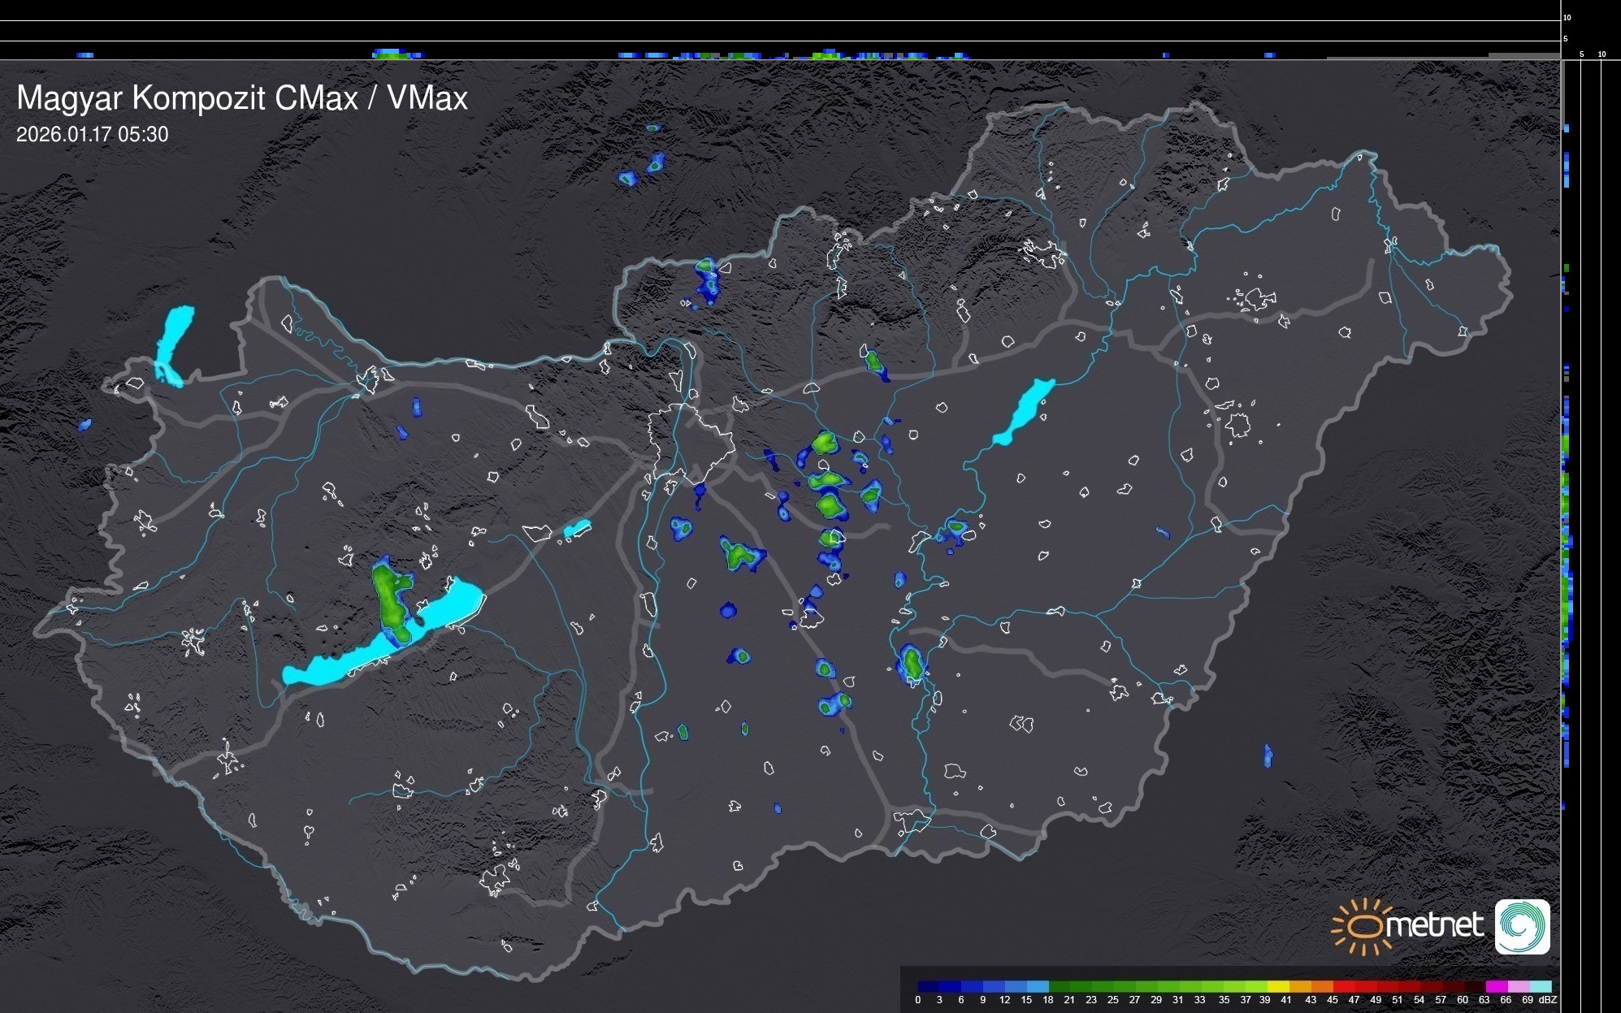Click the map title Magyar Kompozit CMax / VMax
1621x1013 pixels.
click(242, 98)
